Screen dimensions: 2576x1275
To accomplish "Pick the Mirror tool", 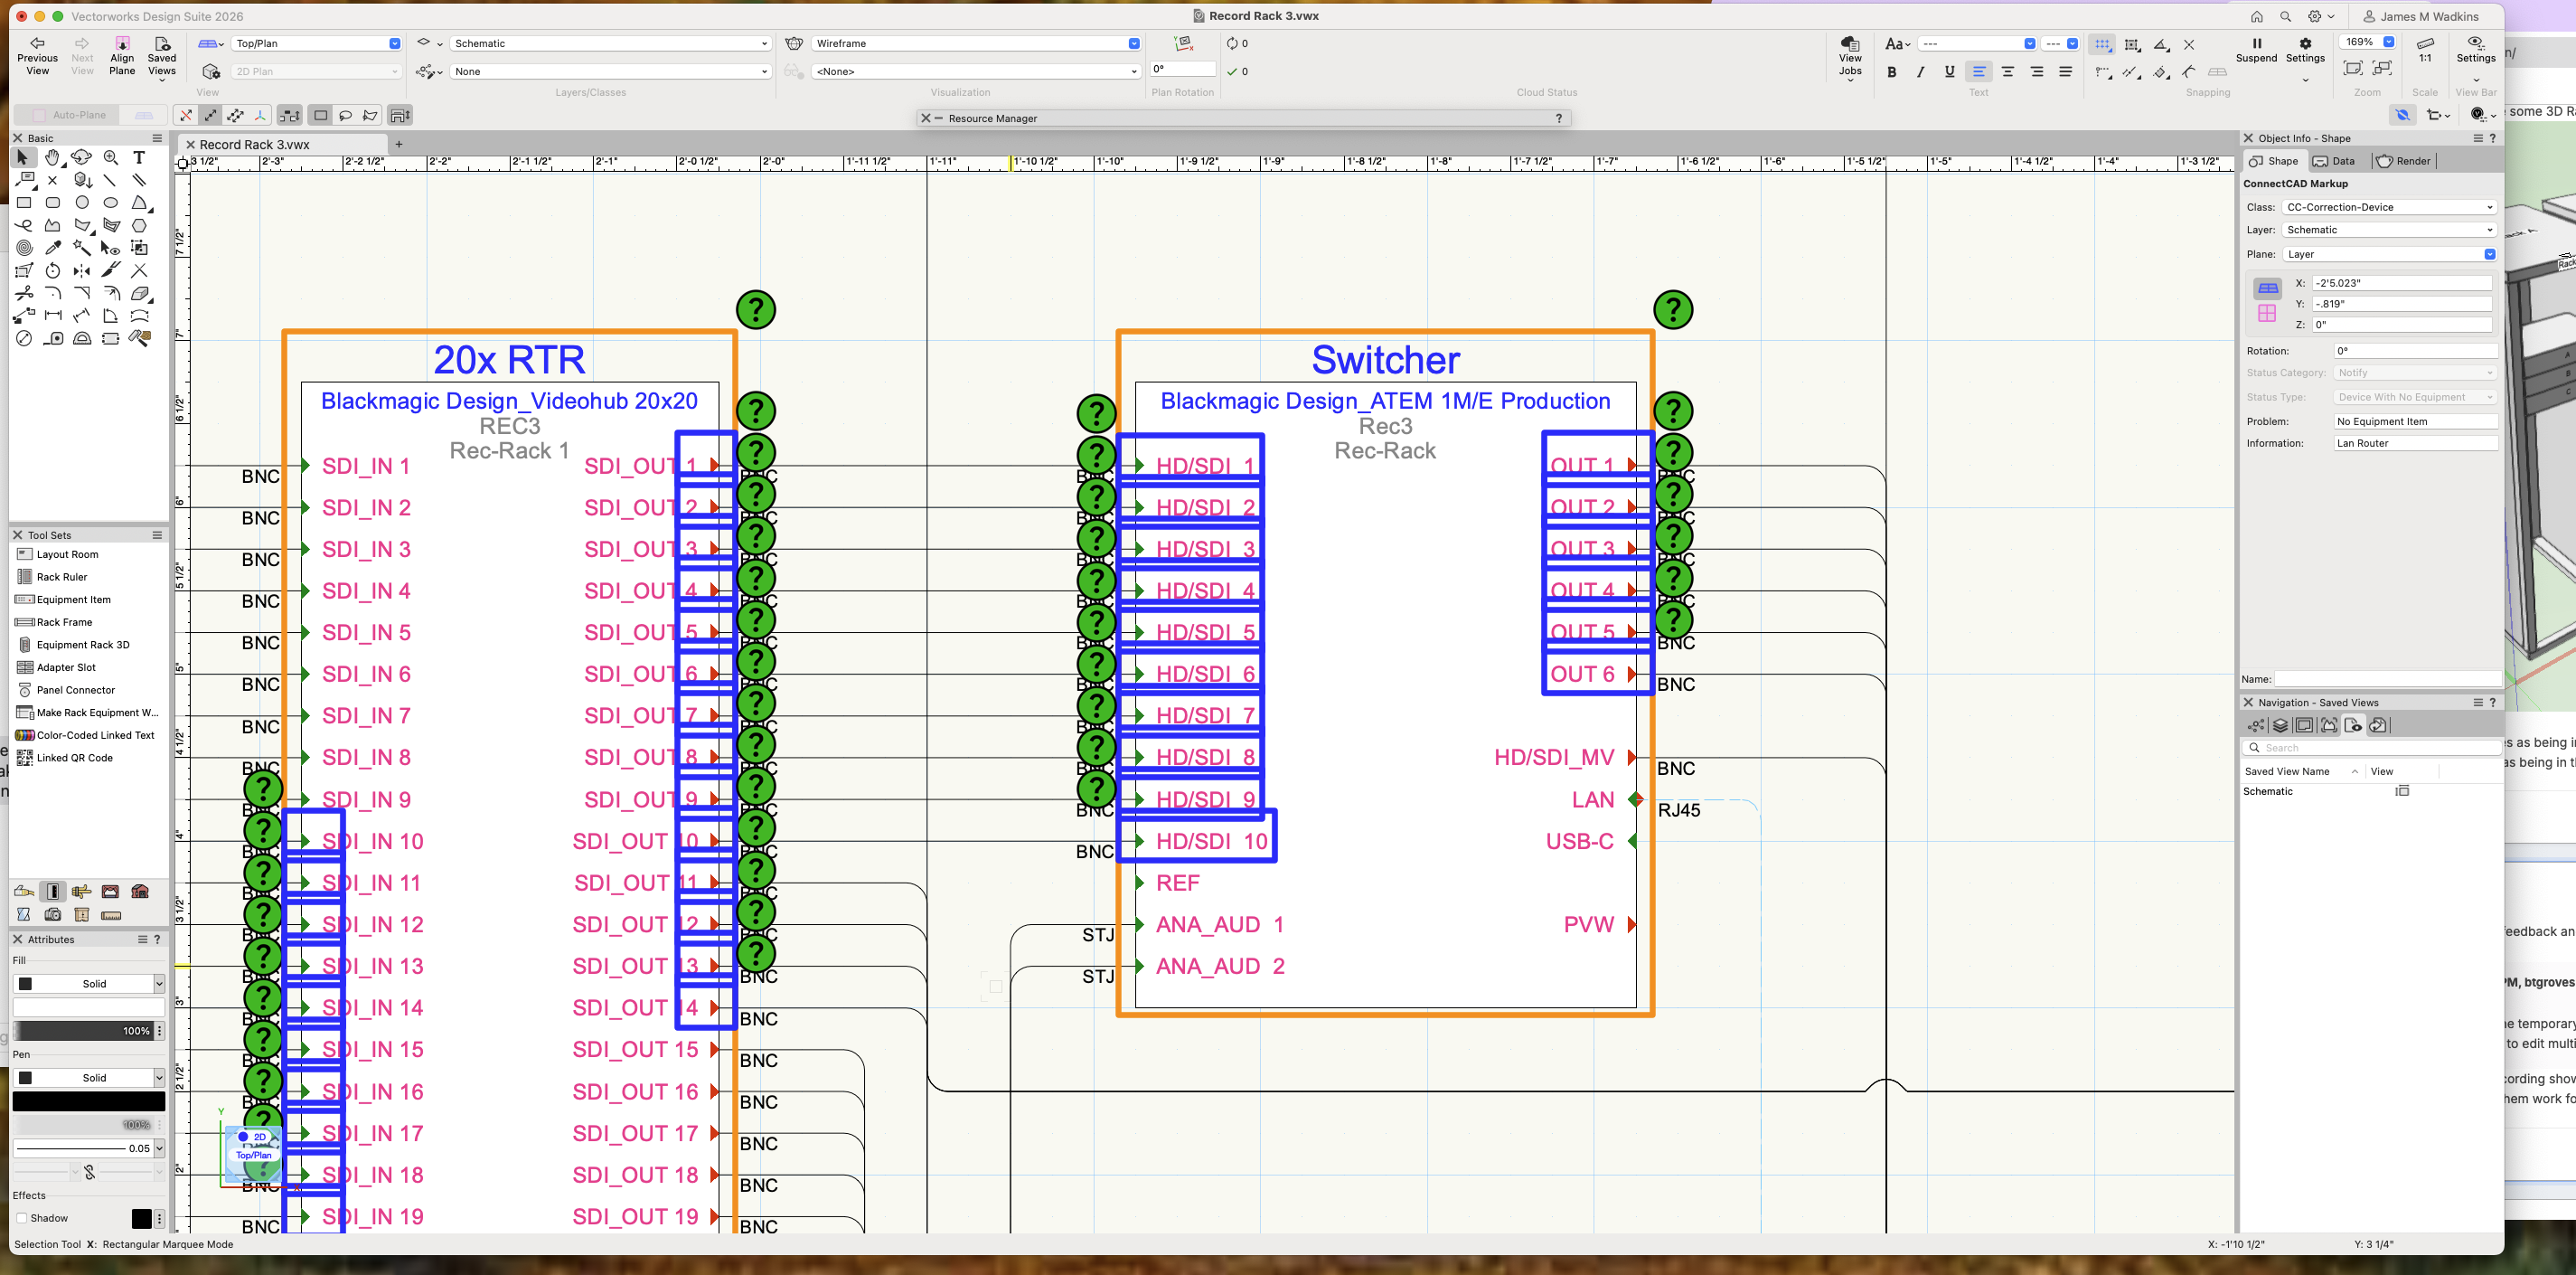I will tap(82, 270).
